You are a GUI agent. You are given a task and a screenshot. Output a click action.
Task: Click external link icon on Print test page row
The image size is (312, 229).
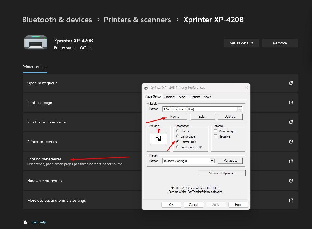point(291,102)
